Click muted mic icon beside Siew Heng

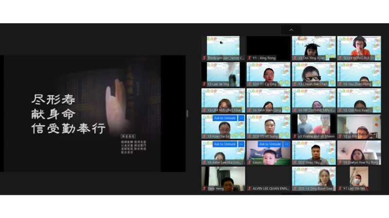tap(204, 188)
